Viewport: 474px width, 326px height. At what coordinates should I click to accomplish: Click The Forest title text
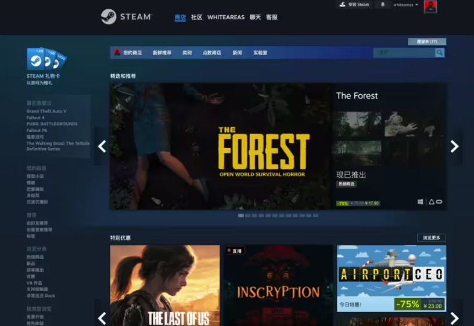tap(357, 96)
